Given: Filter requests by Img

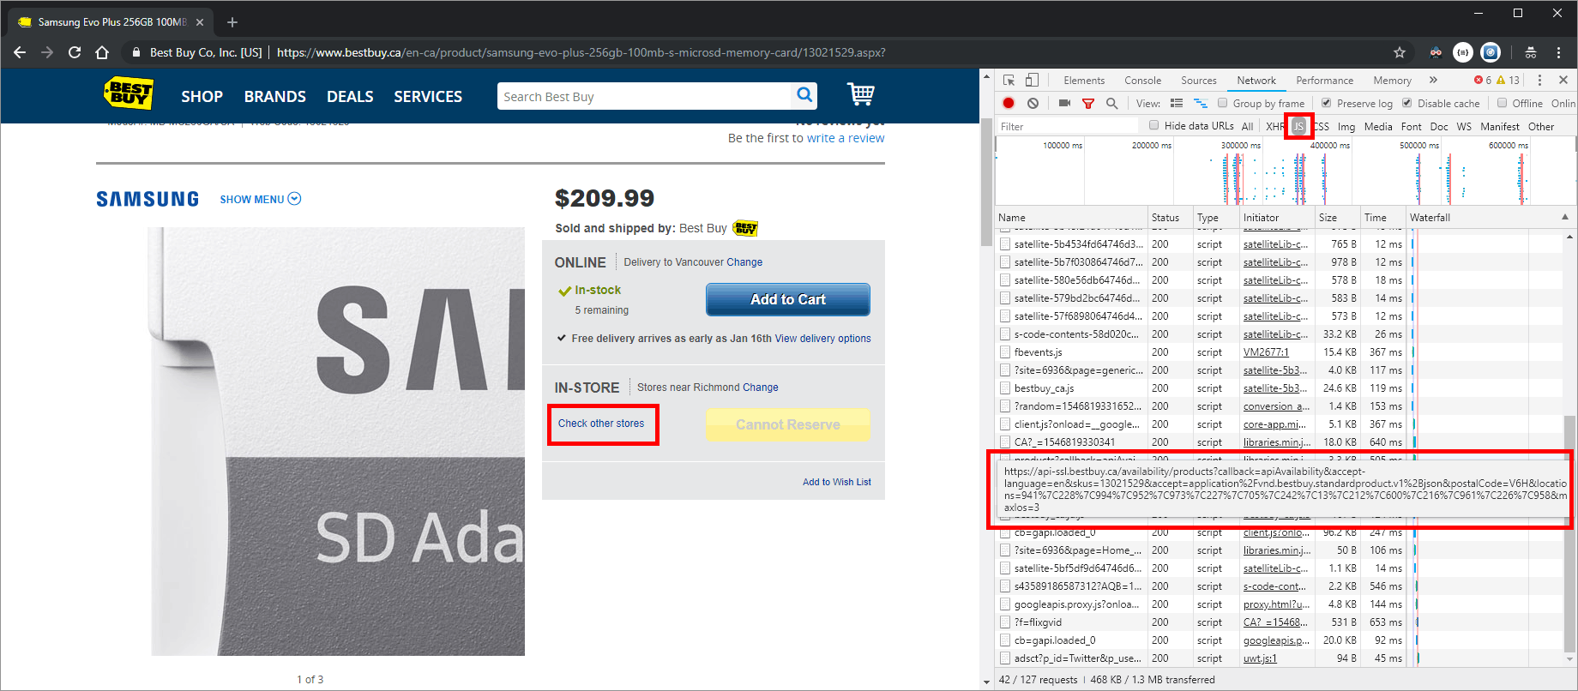Looking at the screenshot, I should point(1346,126).
